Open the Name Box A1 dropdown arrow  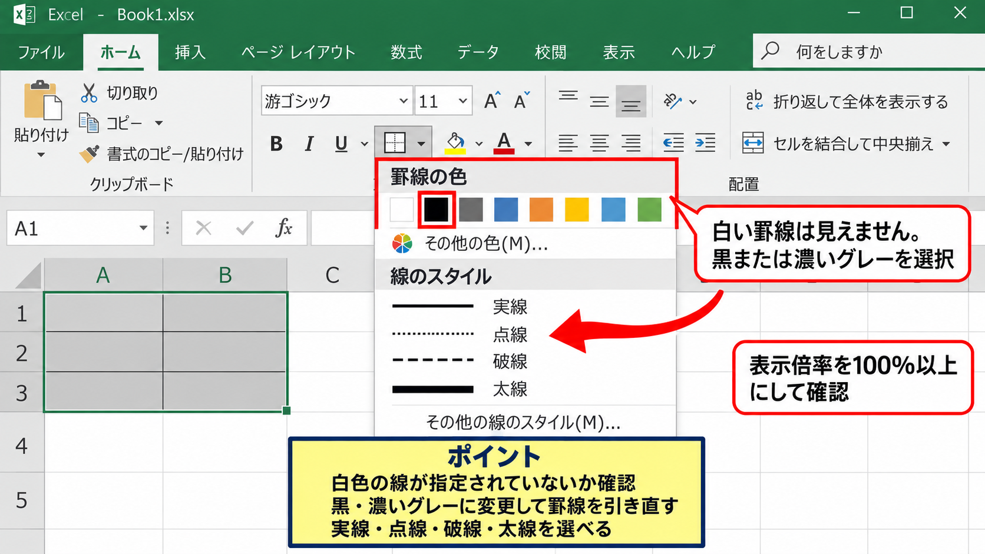click(x=143, y=228)
